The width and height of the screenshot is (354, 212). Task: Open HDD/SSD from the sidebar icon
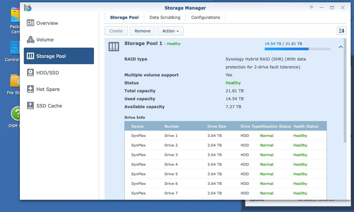coord(31,73)
